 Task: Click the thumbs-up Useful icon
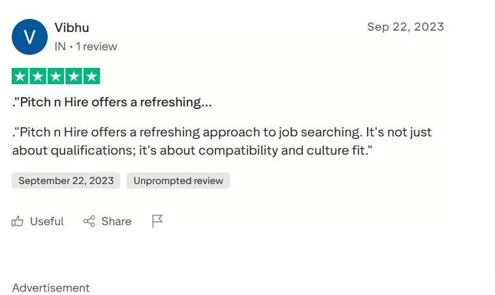[18, 221]
